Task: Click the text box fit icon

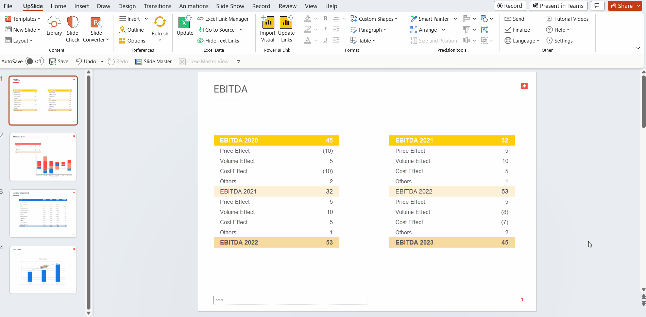Action: [x=484, y=30]
